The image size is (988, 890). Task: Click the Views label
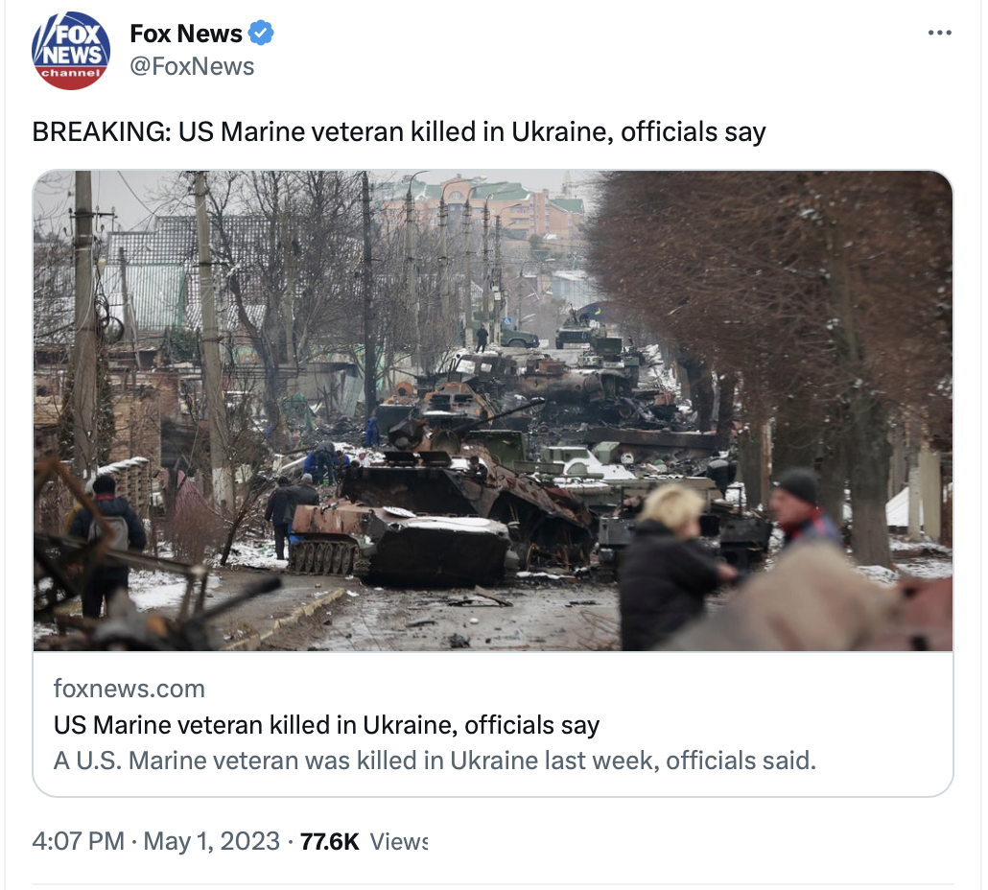(x=398, y=841)
